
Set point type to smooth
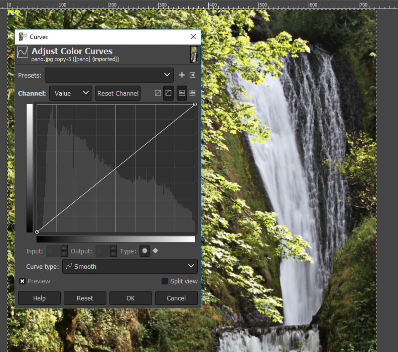tap(145, 251)
